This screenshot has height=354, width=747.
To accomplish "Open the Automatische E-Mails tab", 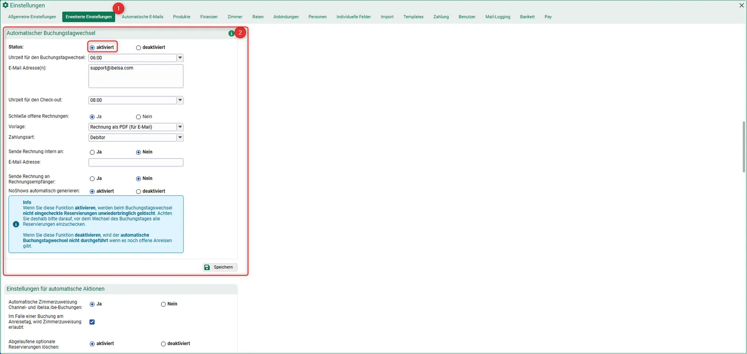I will (142, 17).
